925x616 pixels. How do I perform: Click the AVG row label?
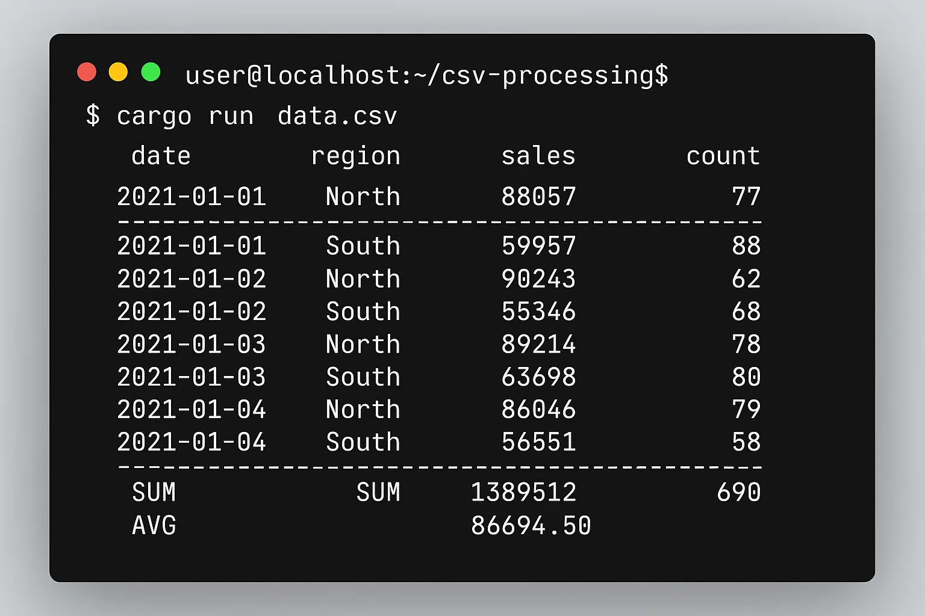[x=154, y=526]
